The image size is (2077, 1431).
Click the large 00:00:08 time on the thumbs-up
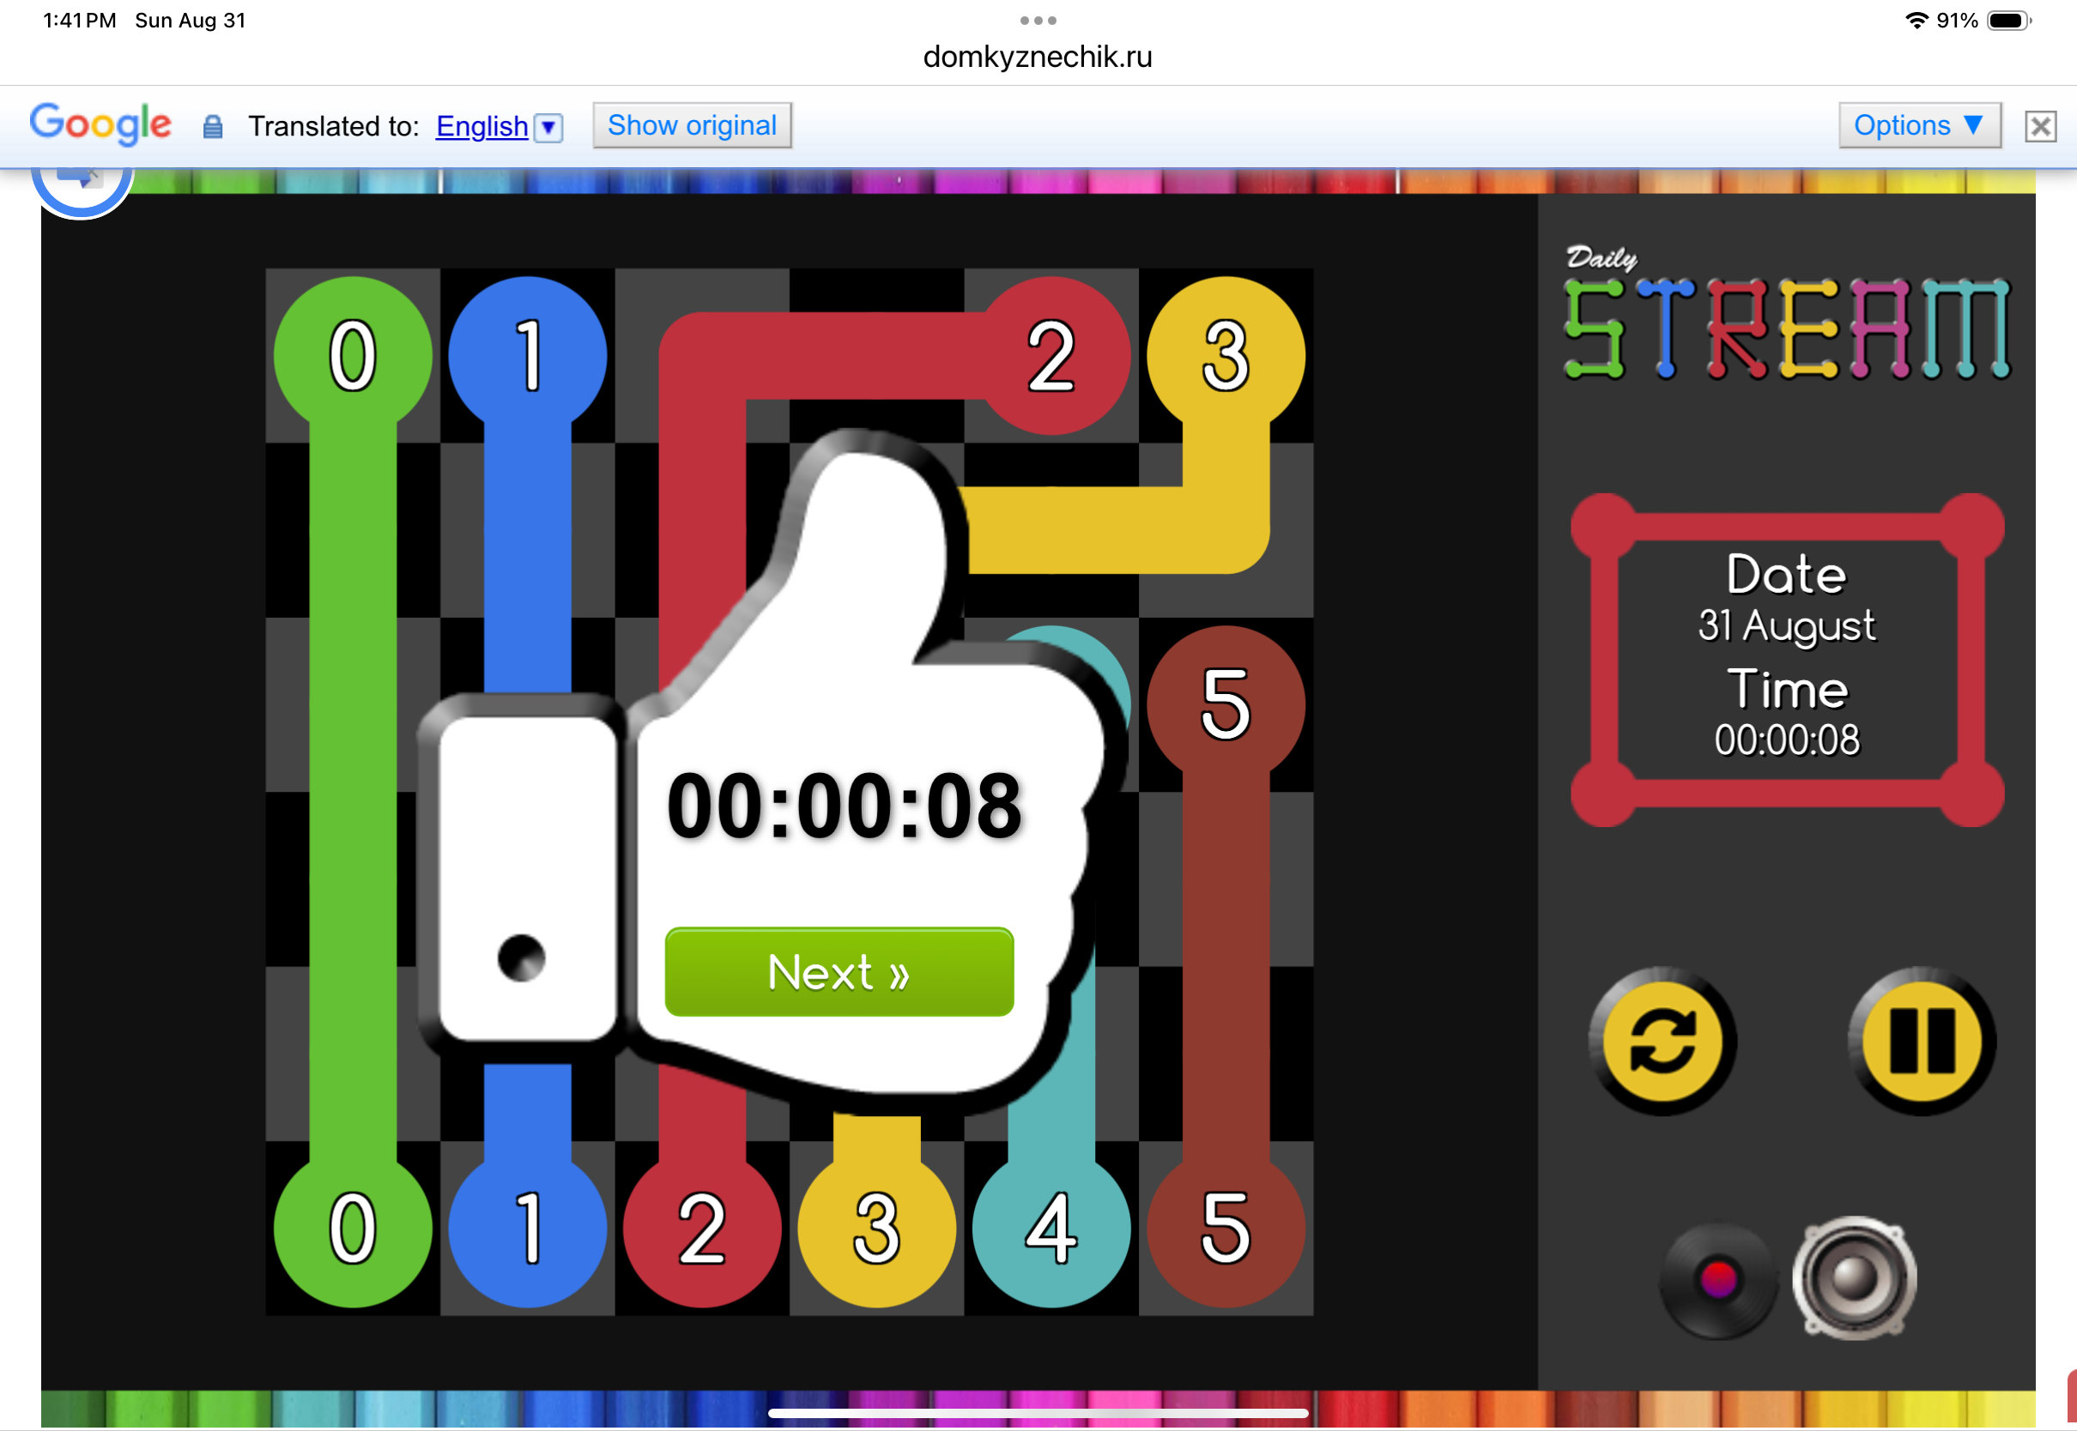point(844,806)
